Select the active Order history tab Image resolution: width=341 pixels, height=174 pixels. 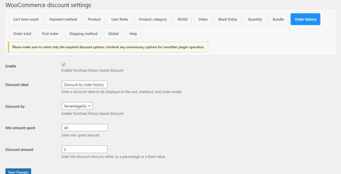click(x=305, y=19)
